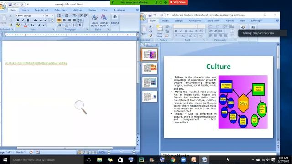Toggle Bold in the Word ribbon
The image size is (292, 164).
pos(18,20)
